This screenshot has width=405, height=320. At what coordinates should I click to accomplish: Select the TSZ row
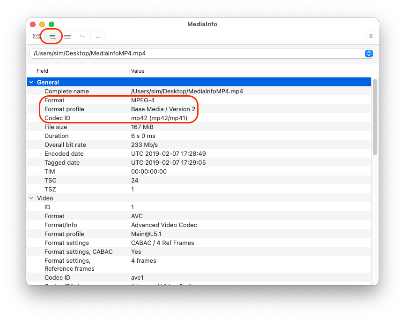click(199, 190)
